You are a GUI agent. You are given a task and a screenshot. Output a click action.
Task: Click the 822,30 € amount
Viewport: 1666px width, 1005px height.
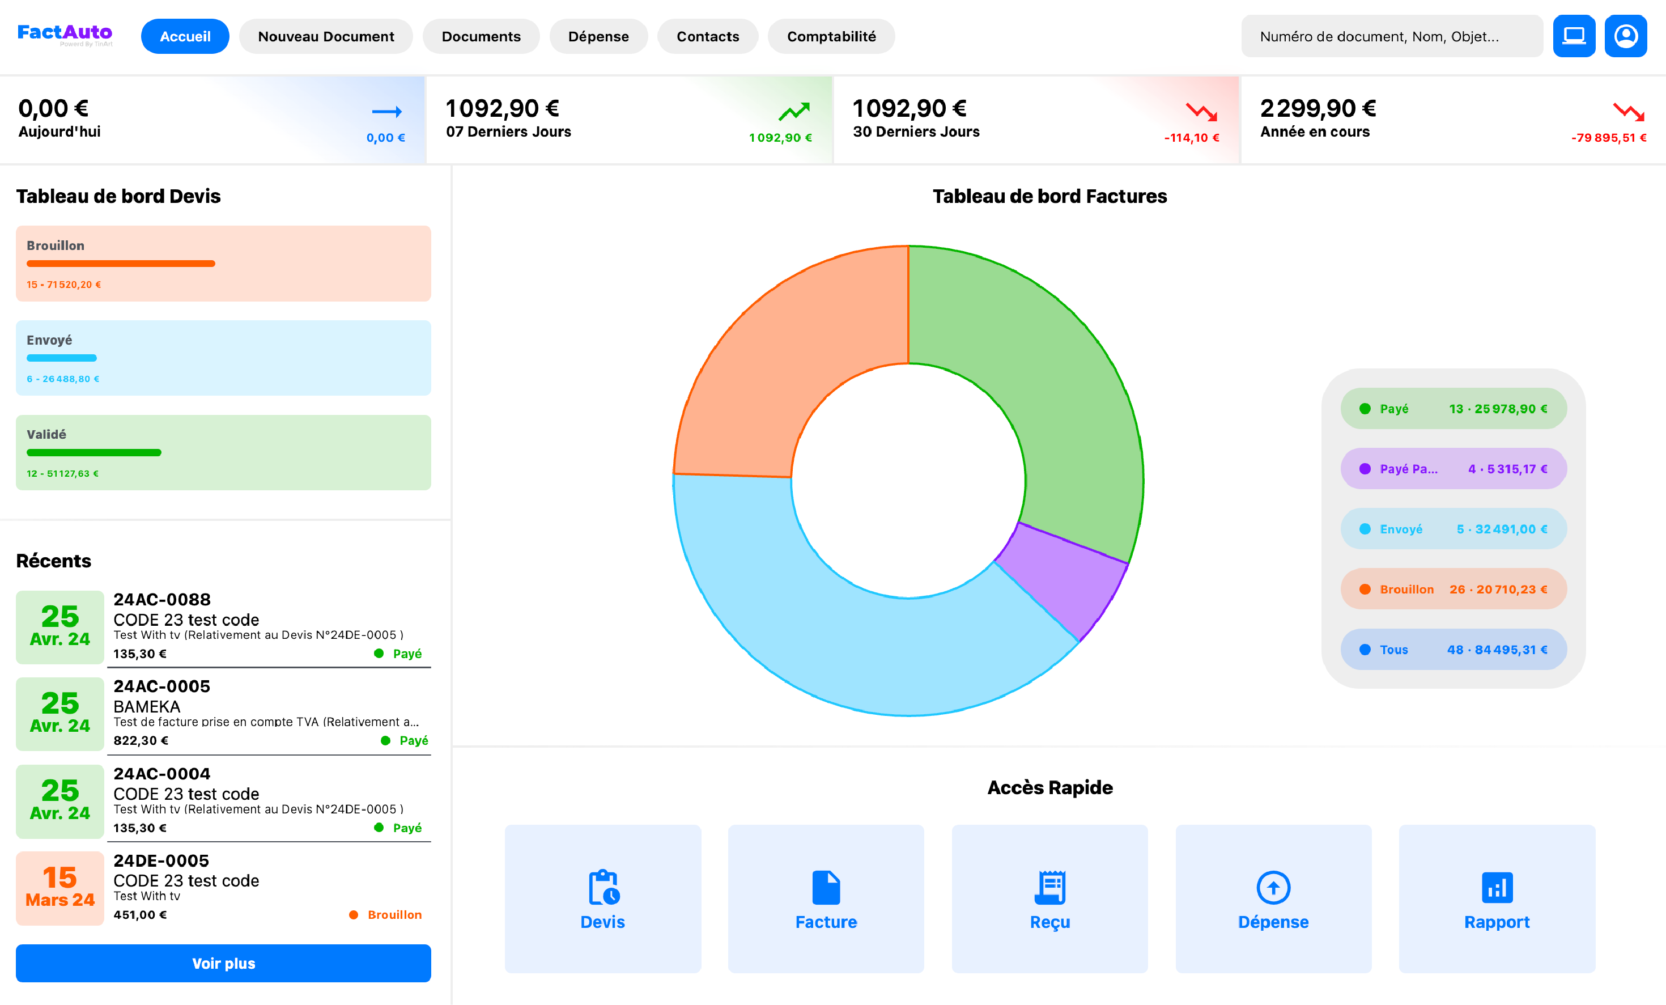click(x=141, y=741)
